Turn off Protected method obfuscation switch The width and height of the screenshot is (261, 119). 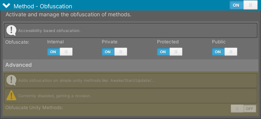pos(170,52)
